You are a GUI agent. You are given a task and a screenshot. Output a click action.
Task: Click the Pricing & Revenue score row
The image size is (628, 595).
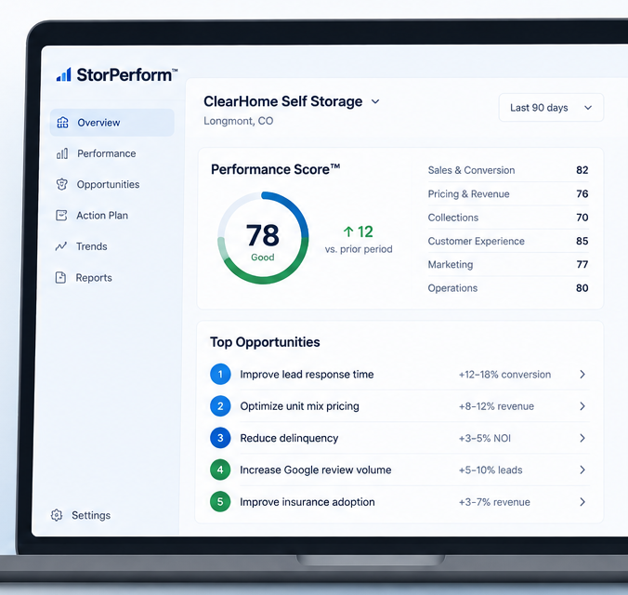(x=508, y=193)
